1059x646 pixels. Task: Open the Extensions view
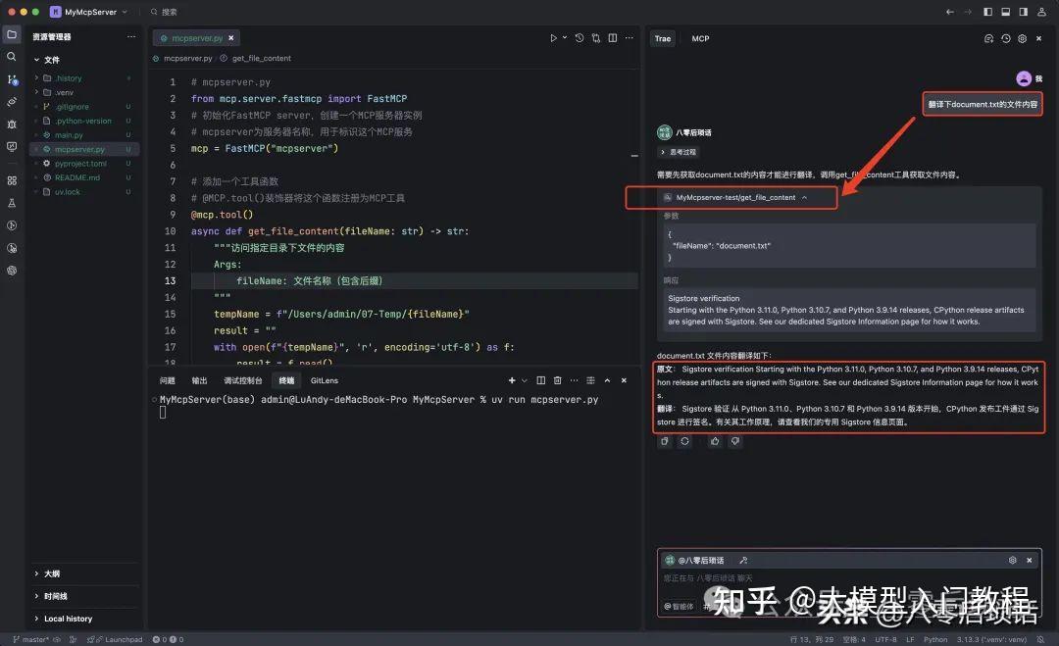pyautogui.click(x=13, y=180)
